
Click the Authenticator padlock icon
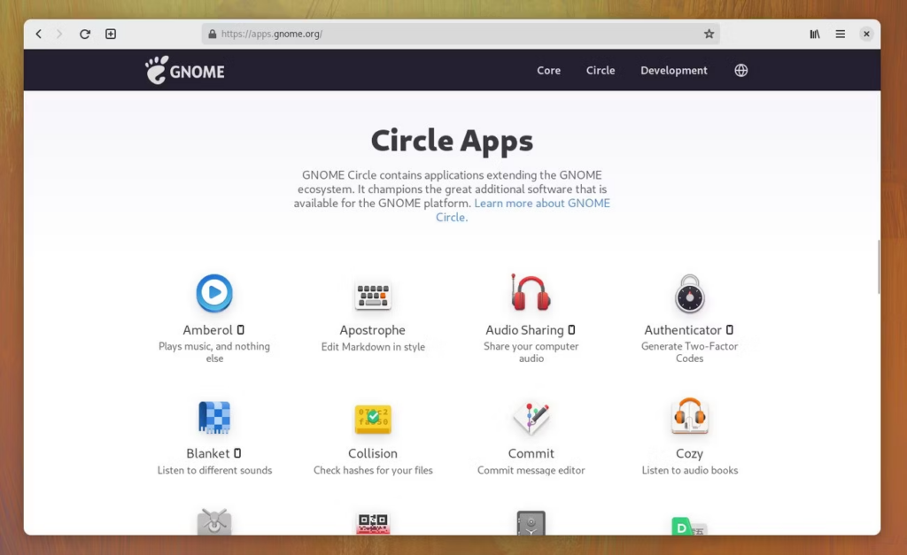[689, 294]
